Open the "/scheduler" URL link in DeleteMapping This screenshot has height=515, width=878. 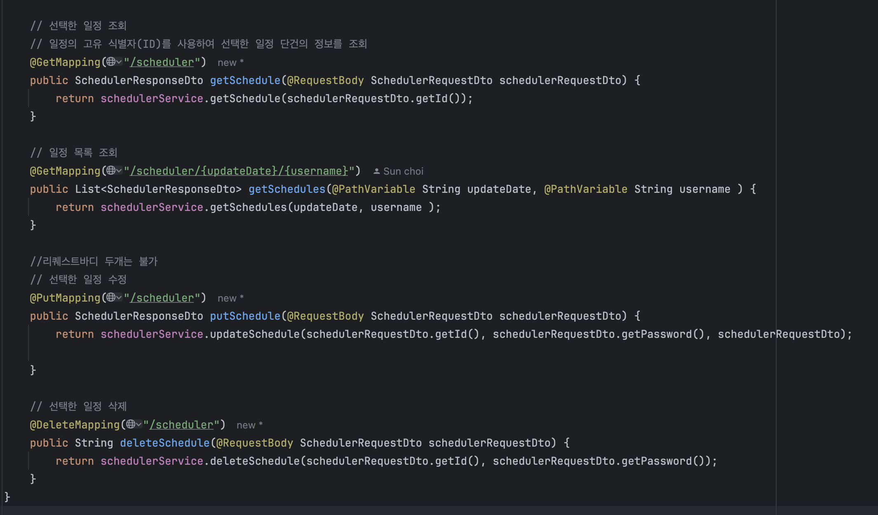(181, 425)
